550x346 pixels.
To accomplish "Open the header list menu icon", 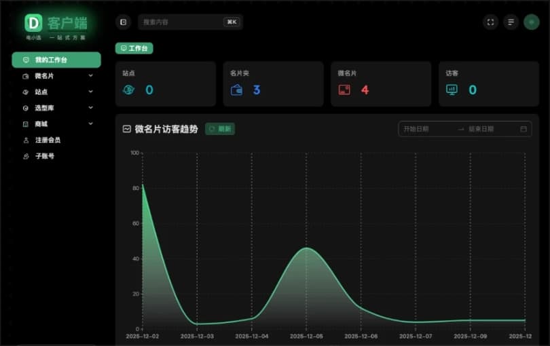I will [511, 22].
